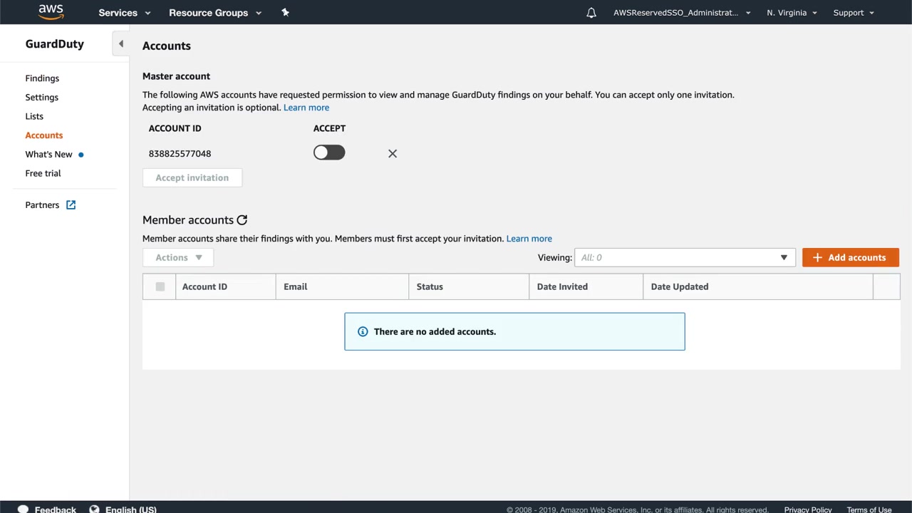Open Partners external link icon
The image size is (912, 513).
[71, 205]
